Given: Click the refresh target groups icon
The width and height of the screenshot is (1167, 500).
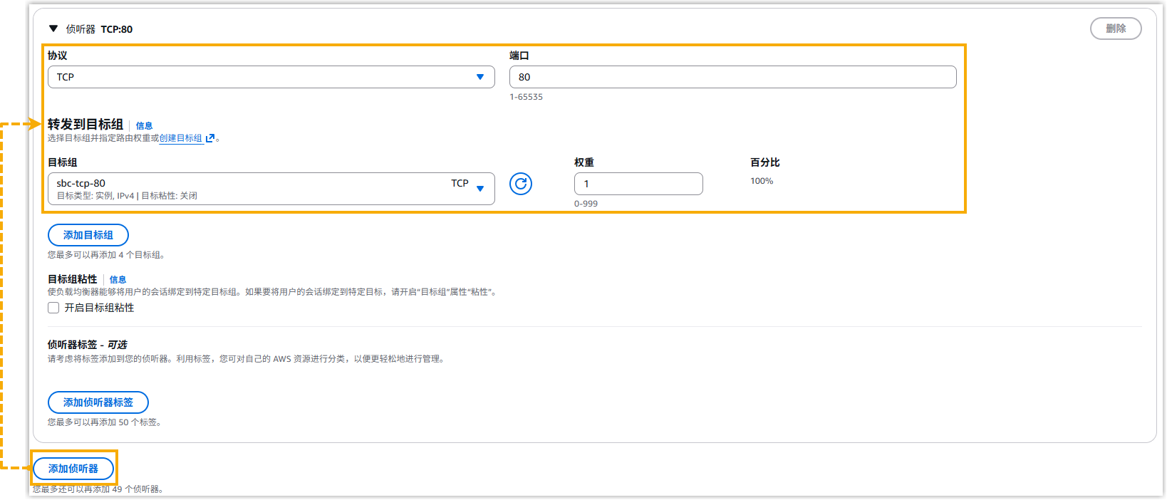Looking at the screenshot, I should (x=521, y=184).
